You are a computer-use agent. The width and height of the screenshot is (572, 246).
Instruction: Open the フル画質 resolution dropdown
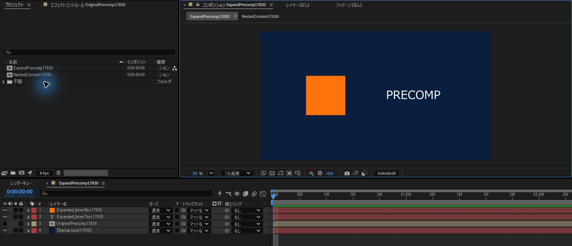tap(238, 173)
